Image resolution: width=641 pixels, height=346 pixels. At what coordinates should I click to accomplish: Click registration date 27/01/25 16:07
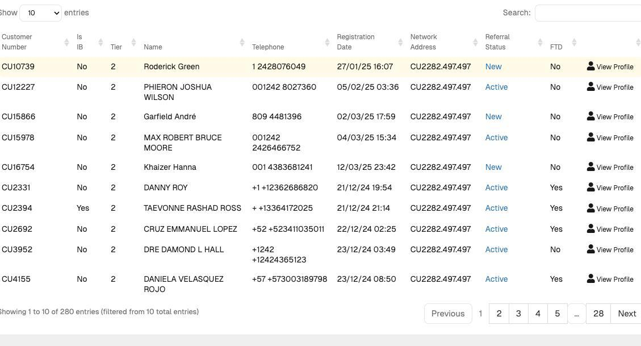pos(365,66)
